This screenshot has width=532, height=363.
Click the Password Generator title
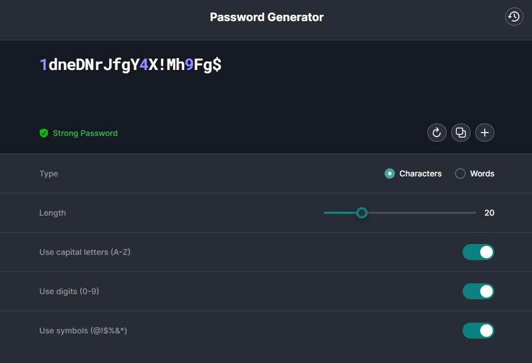267,17
